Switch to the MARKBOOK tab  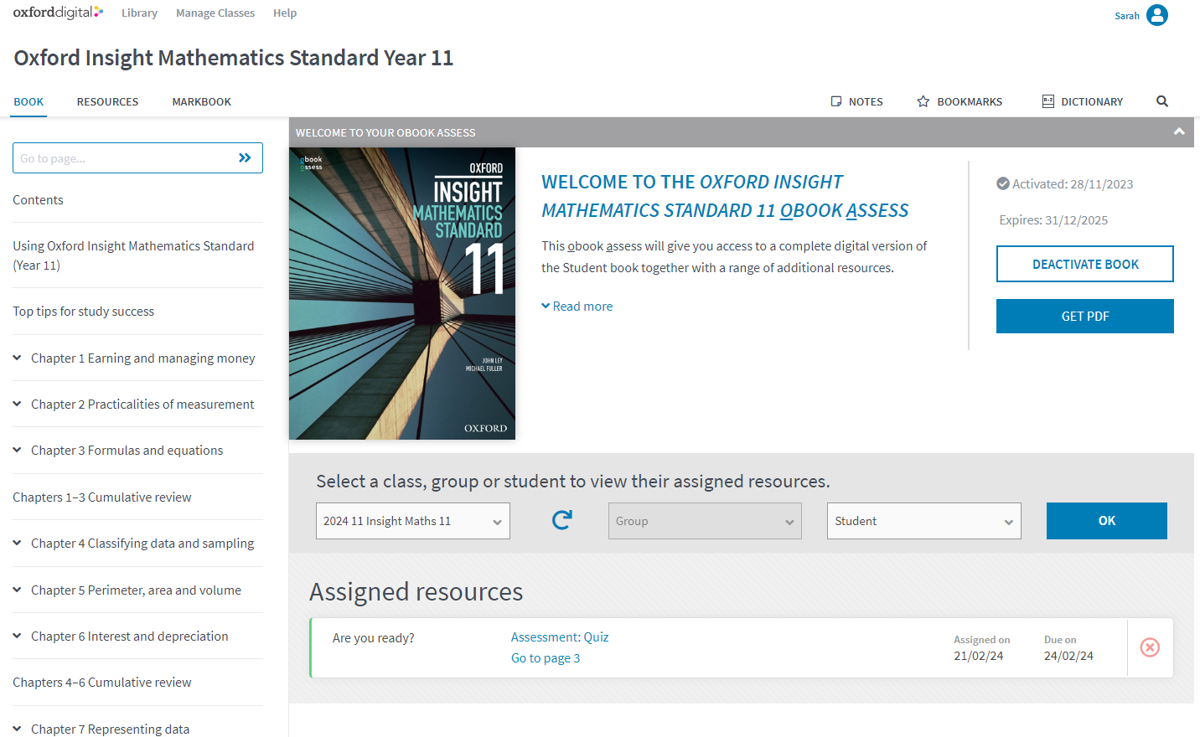click(202, 101)
